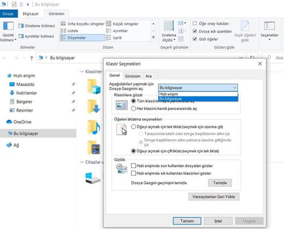Enable Öğe onay kutuları checkbox
This screenshot has height=229, width=284.
point(195,23)
